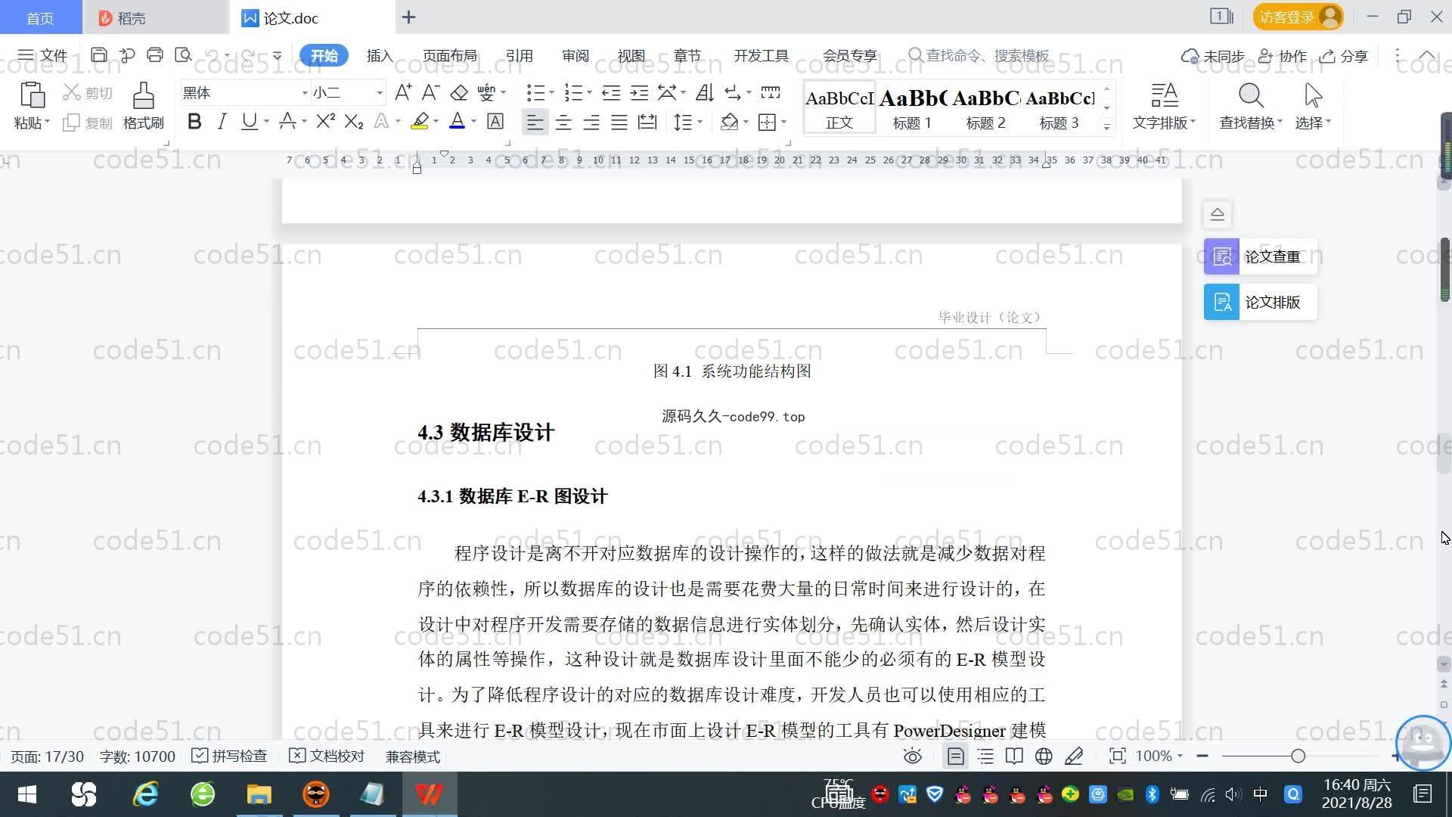Switch to outline view in status bar
The height and width of the screenshot is (817, 1452).
[985, 756]
